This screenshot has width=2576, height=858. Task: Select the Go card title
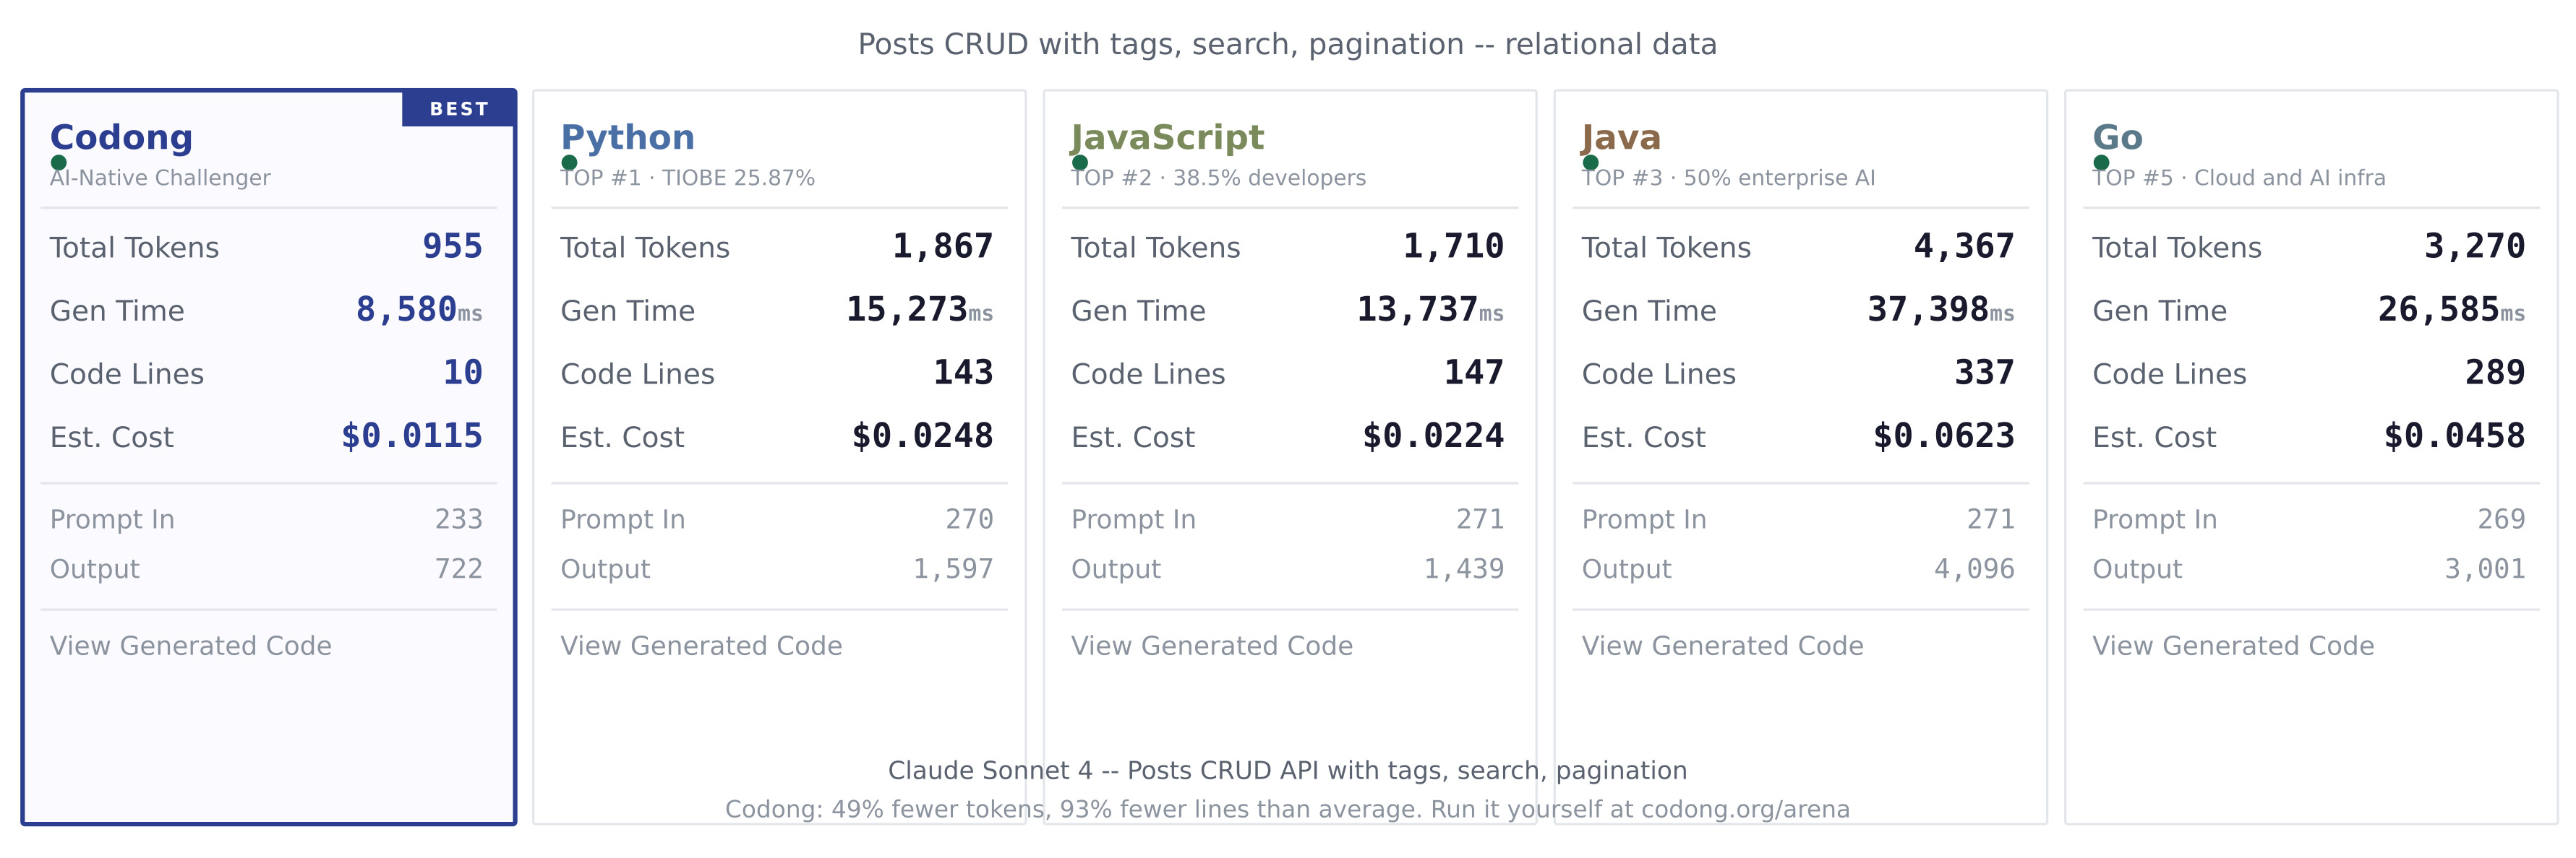point(2117,136)
